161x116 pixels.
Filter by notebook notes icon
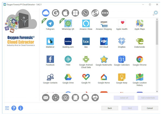75,98
